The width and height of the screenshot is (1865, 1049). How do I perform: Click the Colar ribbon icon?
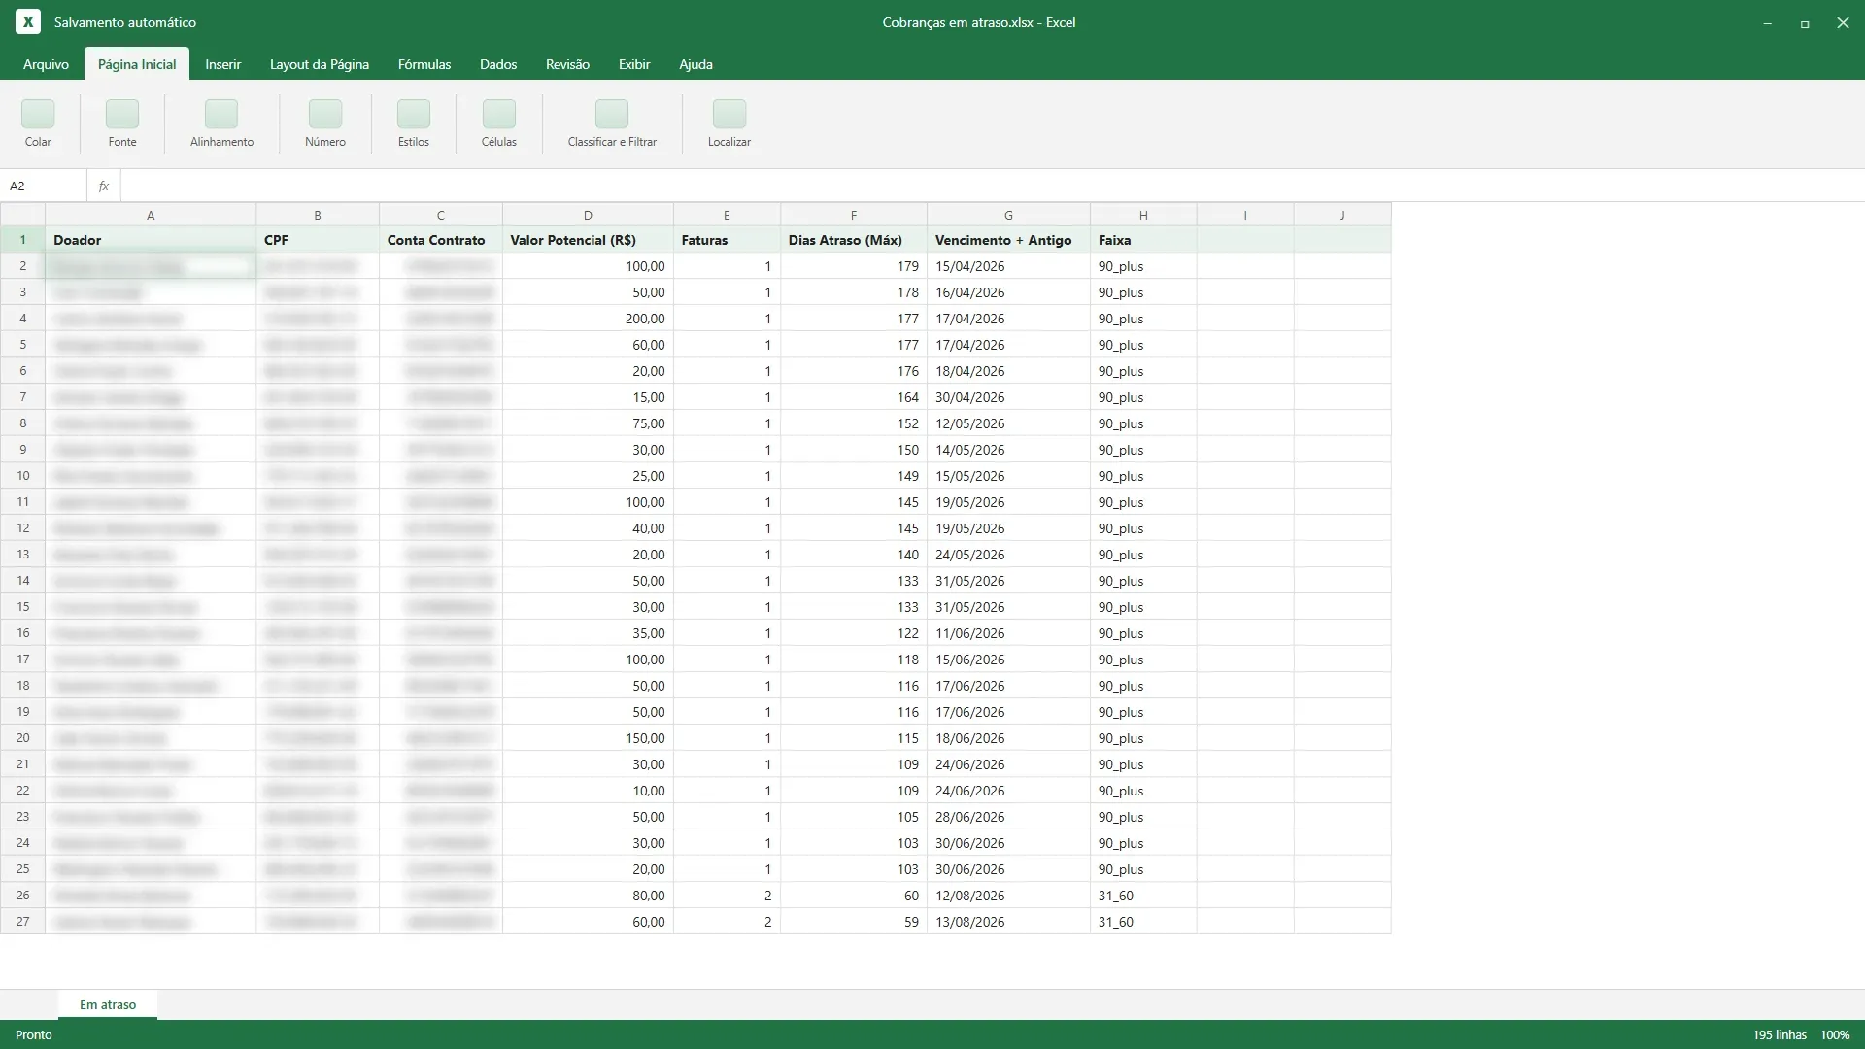coord(38,114)
